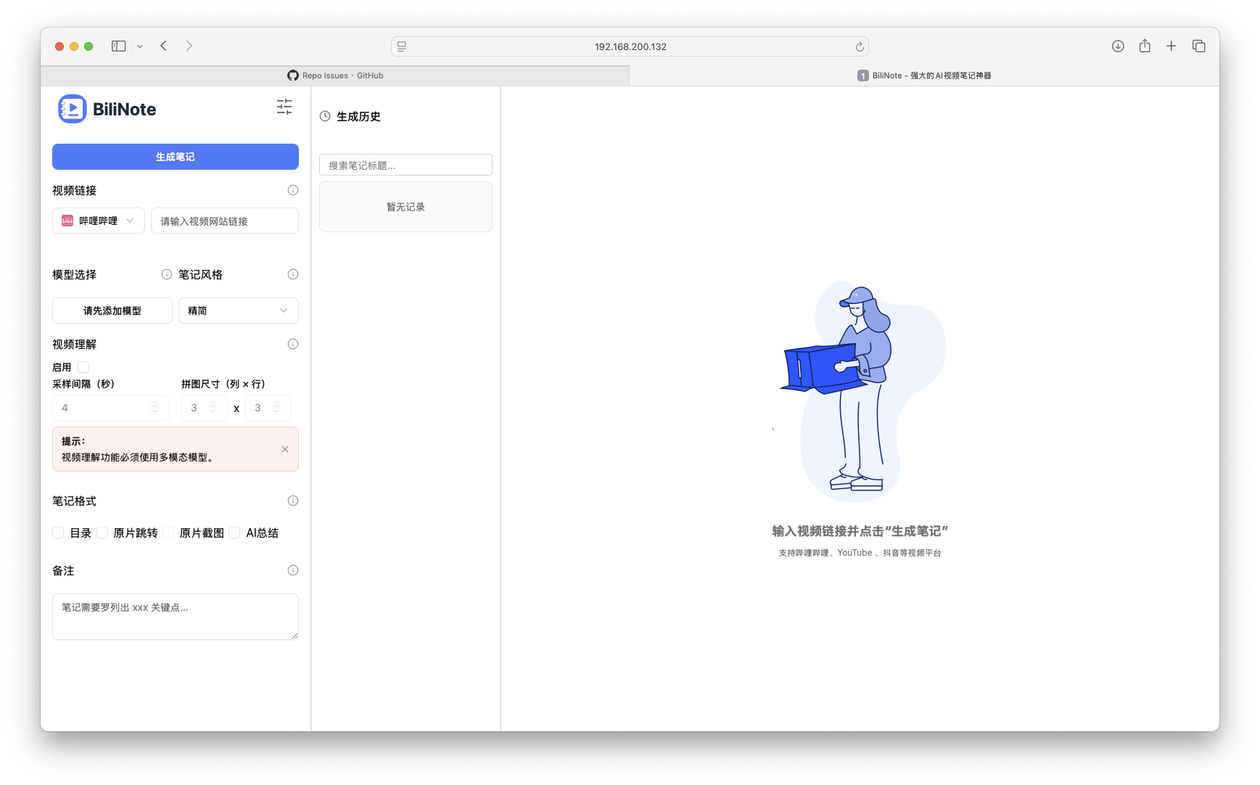Click info icon beside 视频理解
This screenshot has height=785, width=1260.
[x=293, y=344]
